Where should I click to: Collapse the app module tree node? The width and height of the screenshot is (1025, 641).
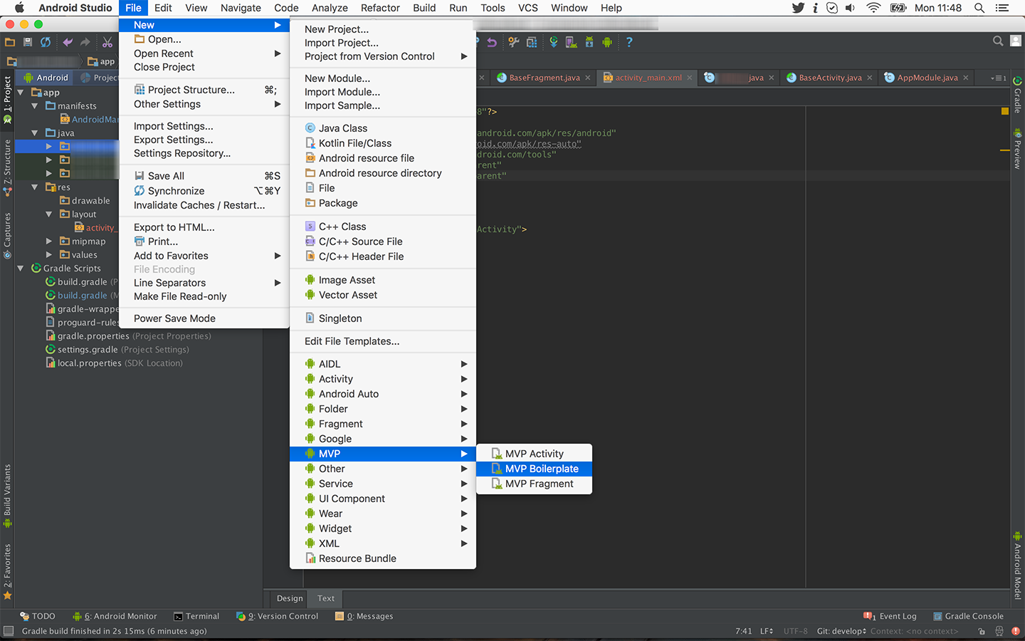21,93
